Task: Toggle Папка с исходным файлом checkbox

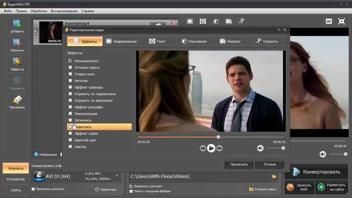Action: (x=131, y=191)
